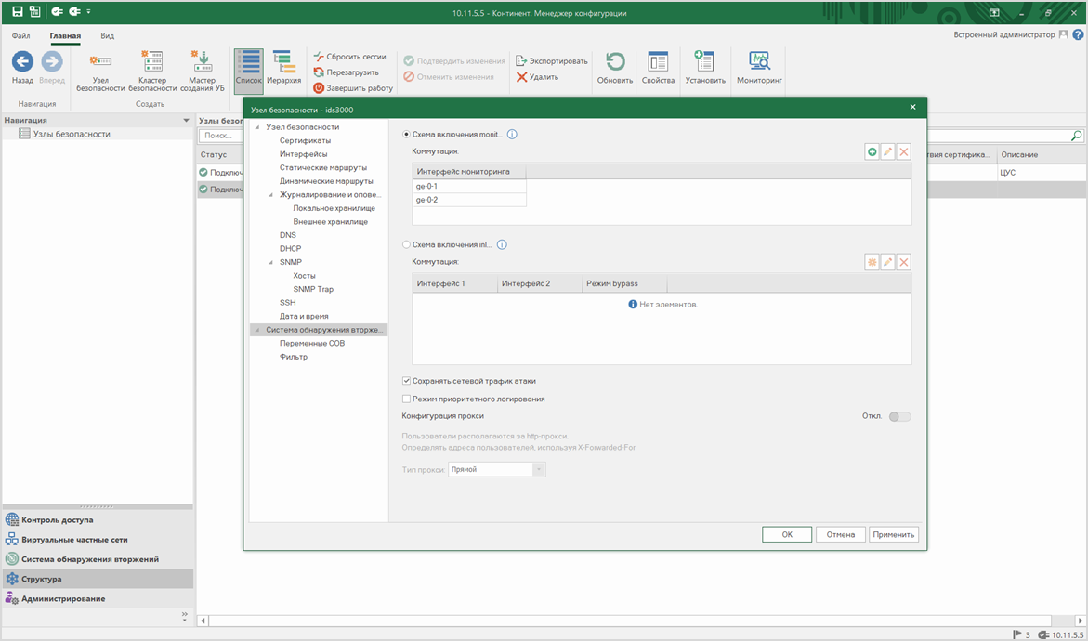Screen dimensions: 1088x641
Task: Open Properties (Свойства) from the ribbon
Action: pyautogui.click(x=658, y=68)
